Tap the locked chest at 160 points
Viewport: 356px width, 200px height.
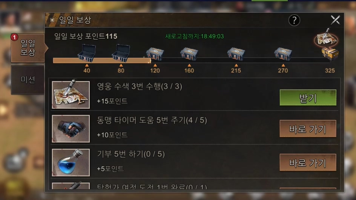tap(189, 54)
